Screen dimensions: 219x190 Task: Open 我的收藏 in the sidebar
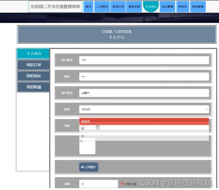tap(34, 87)
